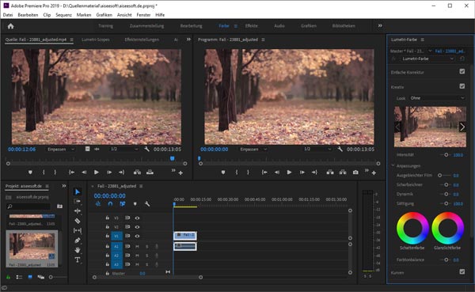Mute audio track A1
The height and width of the screenshot is (292, 475).
[x=137, y=247]
